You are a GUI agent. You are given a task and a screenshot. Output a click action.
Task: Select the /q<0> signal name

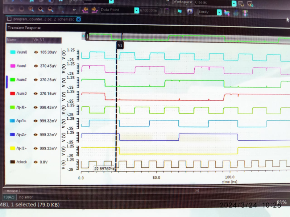coord(21,107)
